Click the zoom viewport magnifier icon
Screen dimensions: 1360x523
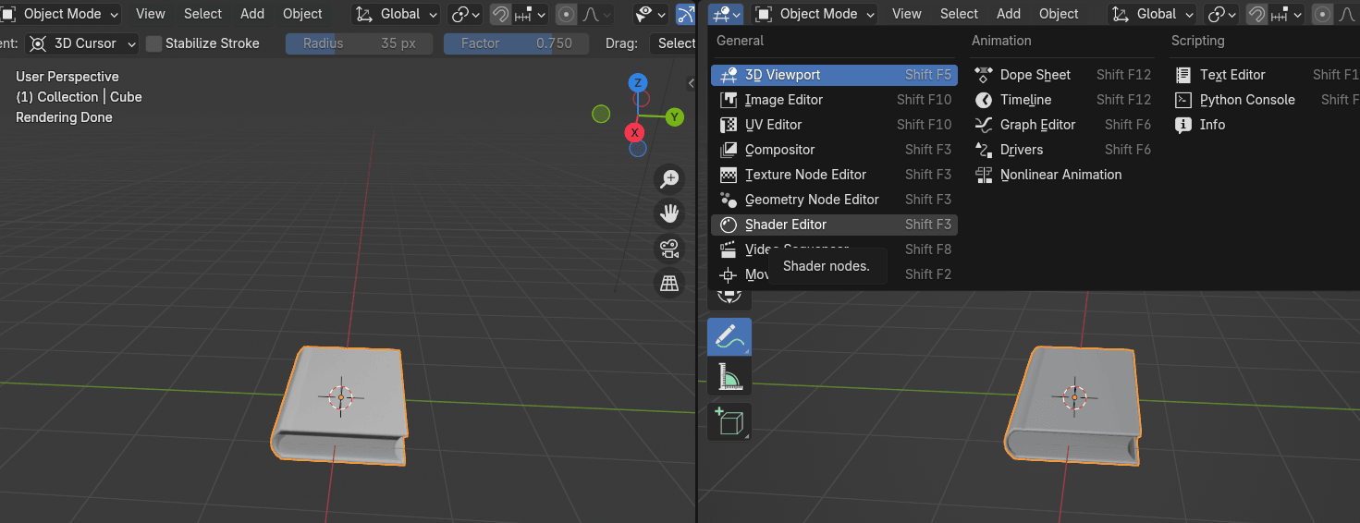click(x=668, y=179)
